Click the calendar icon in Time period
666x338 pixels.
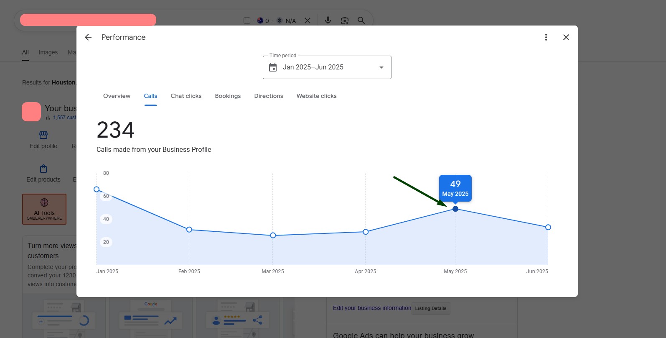coord(273,67)
